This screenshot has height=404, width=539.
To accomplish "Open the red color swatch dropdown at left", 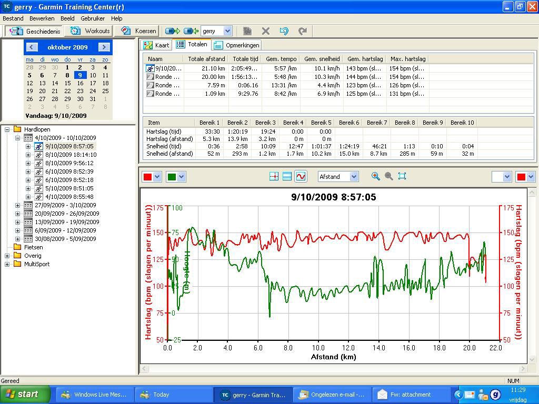I will click(157, 177).
